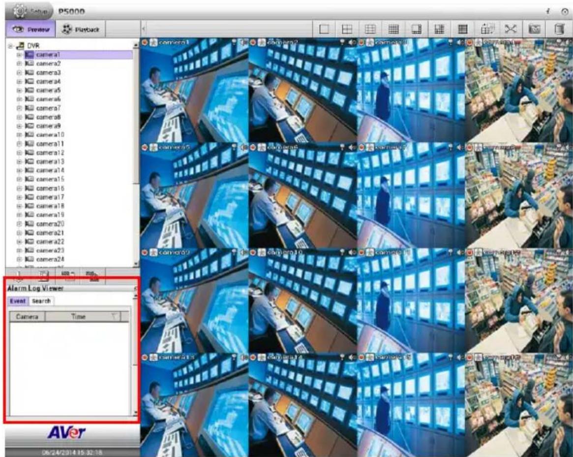Click the light bulb icon on camera14 tile
Image resolution: width=573 pixels, height=457 pixels.
(342, 357)
